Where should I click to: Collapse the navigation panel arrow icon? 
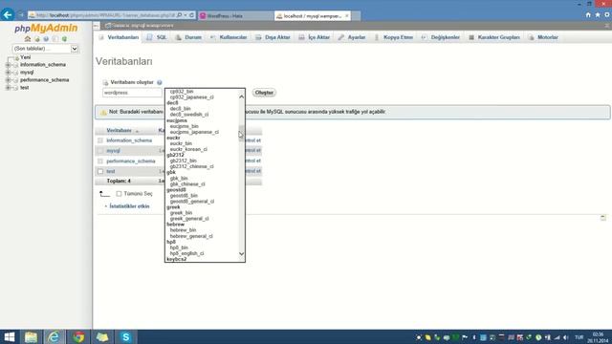coord(96,26)
